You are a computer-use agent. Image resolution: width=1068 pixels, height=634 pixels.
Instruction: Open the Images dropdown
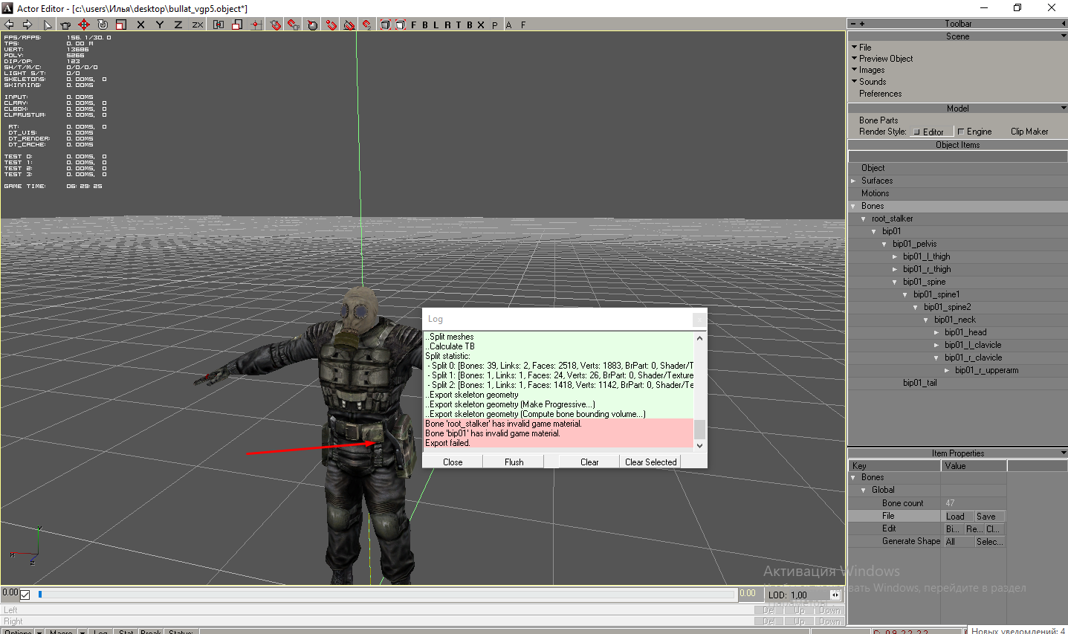(868, 70)
